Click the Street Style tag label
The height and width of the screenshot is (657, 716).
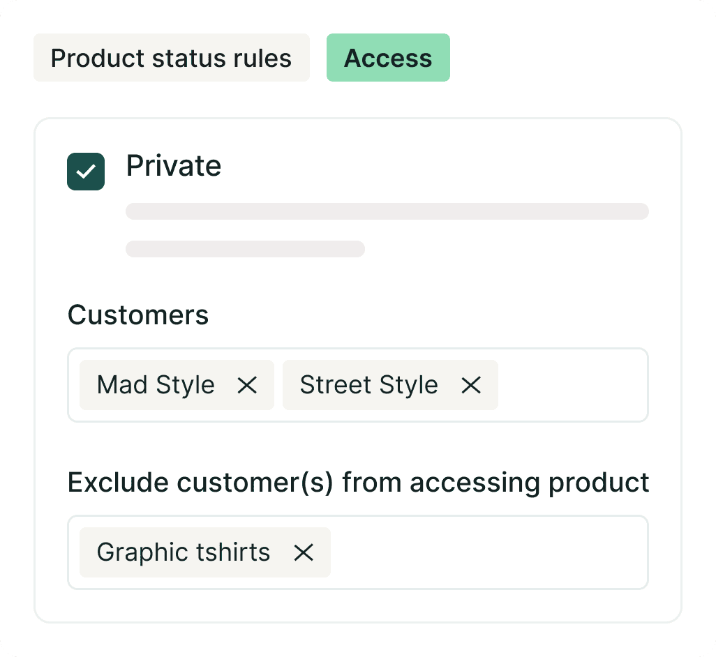[368, 385]
